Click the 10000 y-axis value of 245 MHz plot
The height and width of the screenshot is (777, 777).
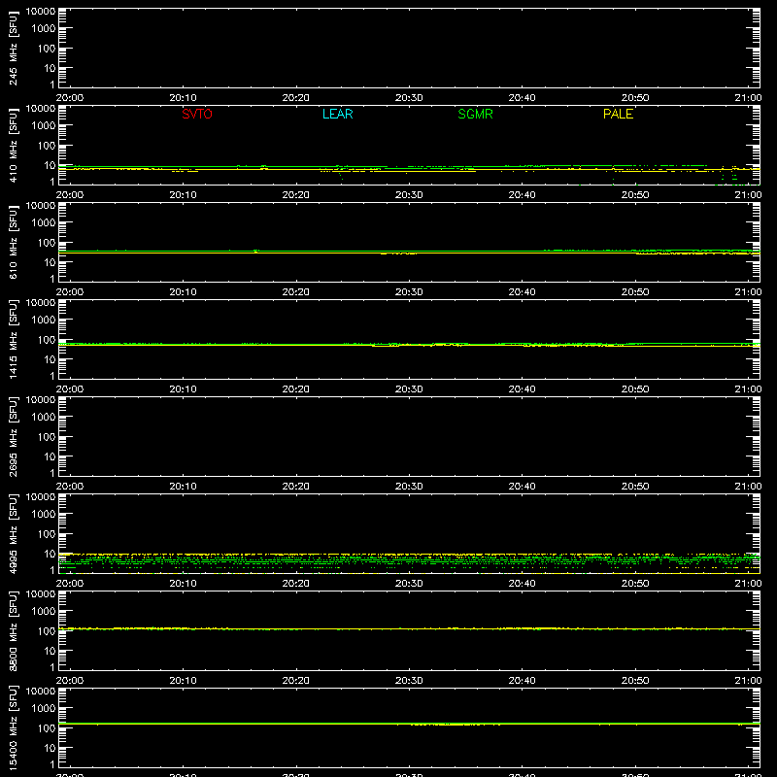(x=41, y=12)
